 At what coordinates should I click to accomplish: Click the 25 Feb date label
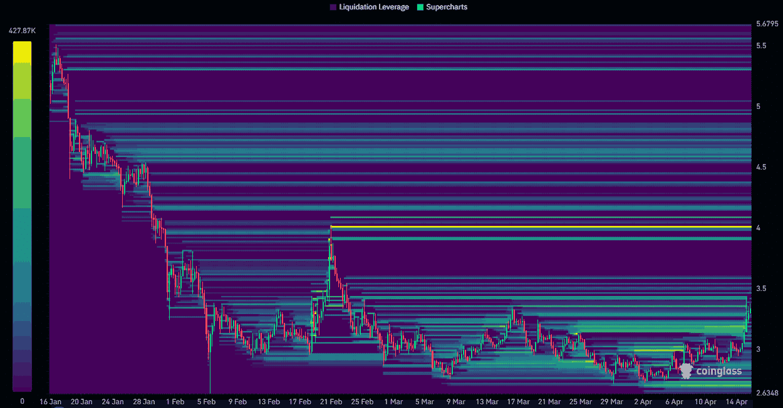point(362,402)
